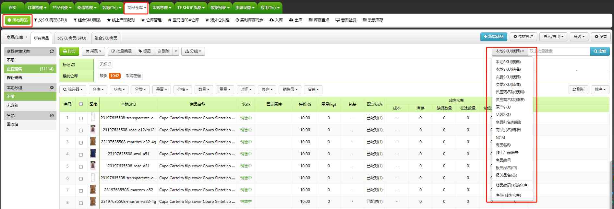Click the 刷新 refresh button
This screenshot has height=209, width=614.
tap(578, 89)
